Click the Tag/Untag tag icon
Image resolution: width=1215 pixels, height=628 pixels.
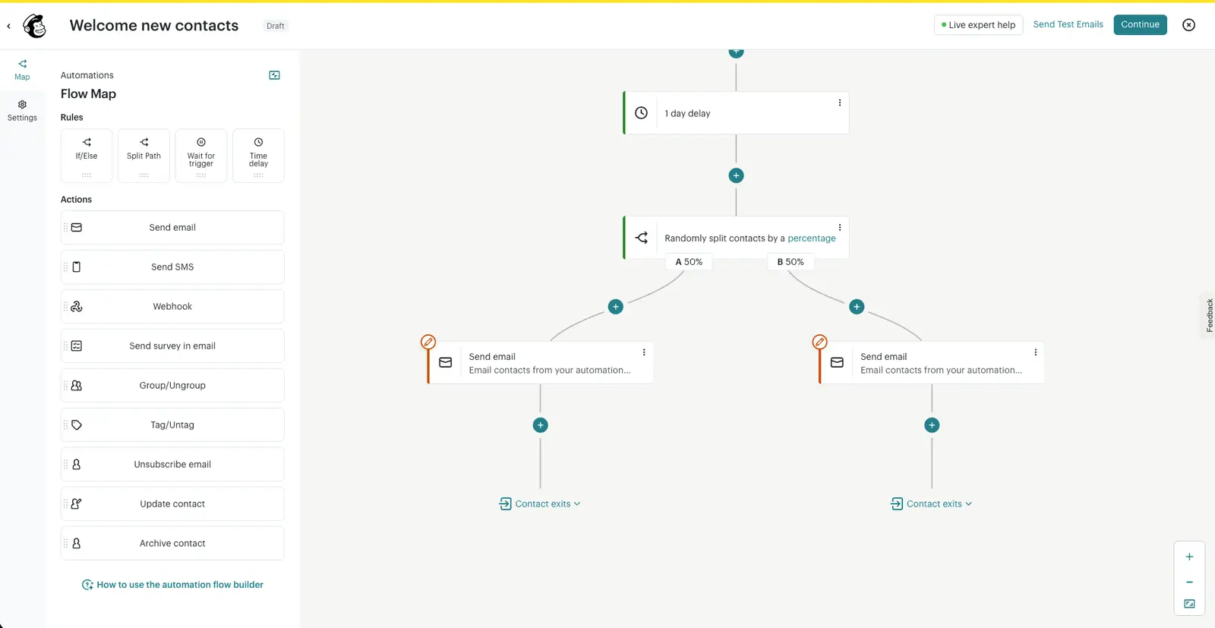click(76, 424)
